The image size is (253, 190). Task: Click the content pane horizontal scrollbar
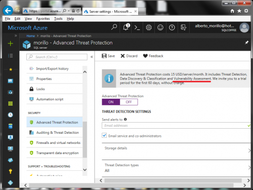click(173, 180)
